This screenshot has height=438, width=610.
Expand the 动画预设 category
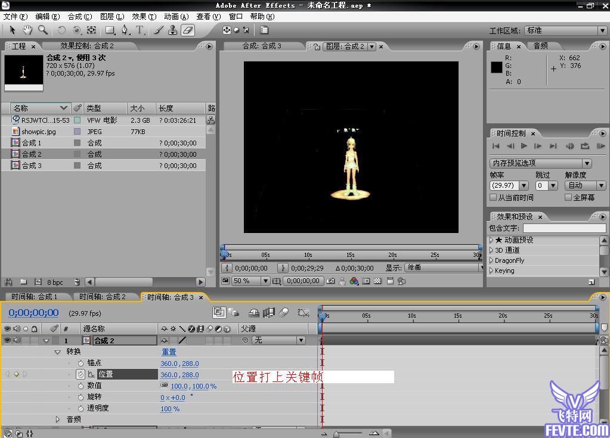pos(491,240)
